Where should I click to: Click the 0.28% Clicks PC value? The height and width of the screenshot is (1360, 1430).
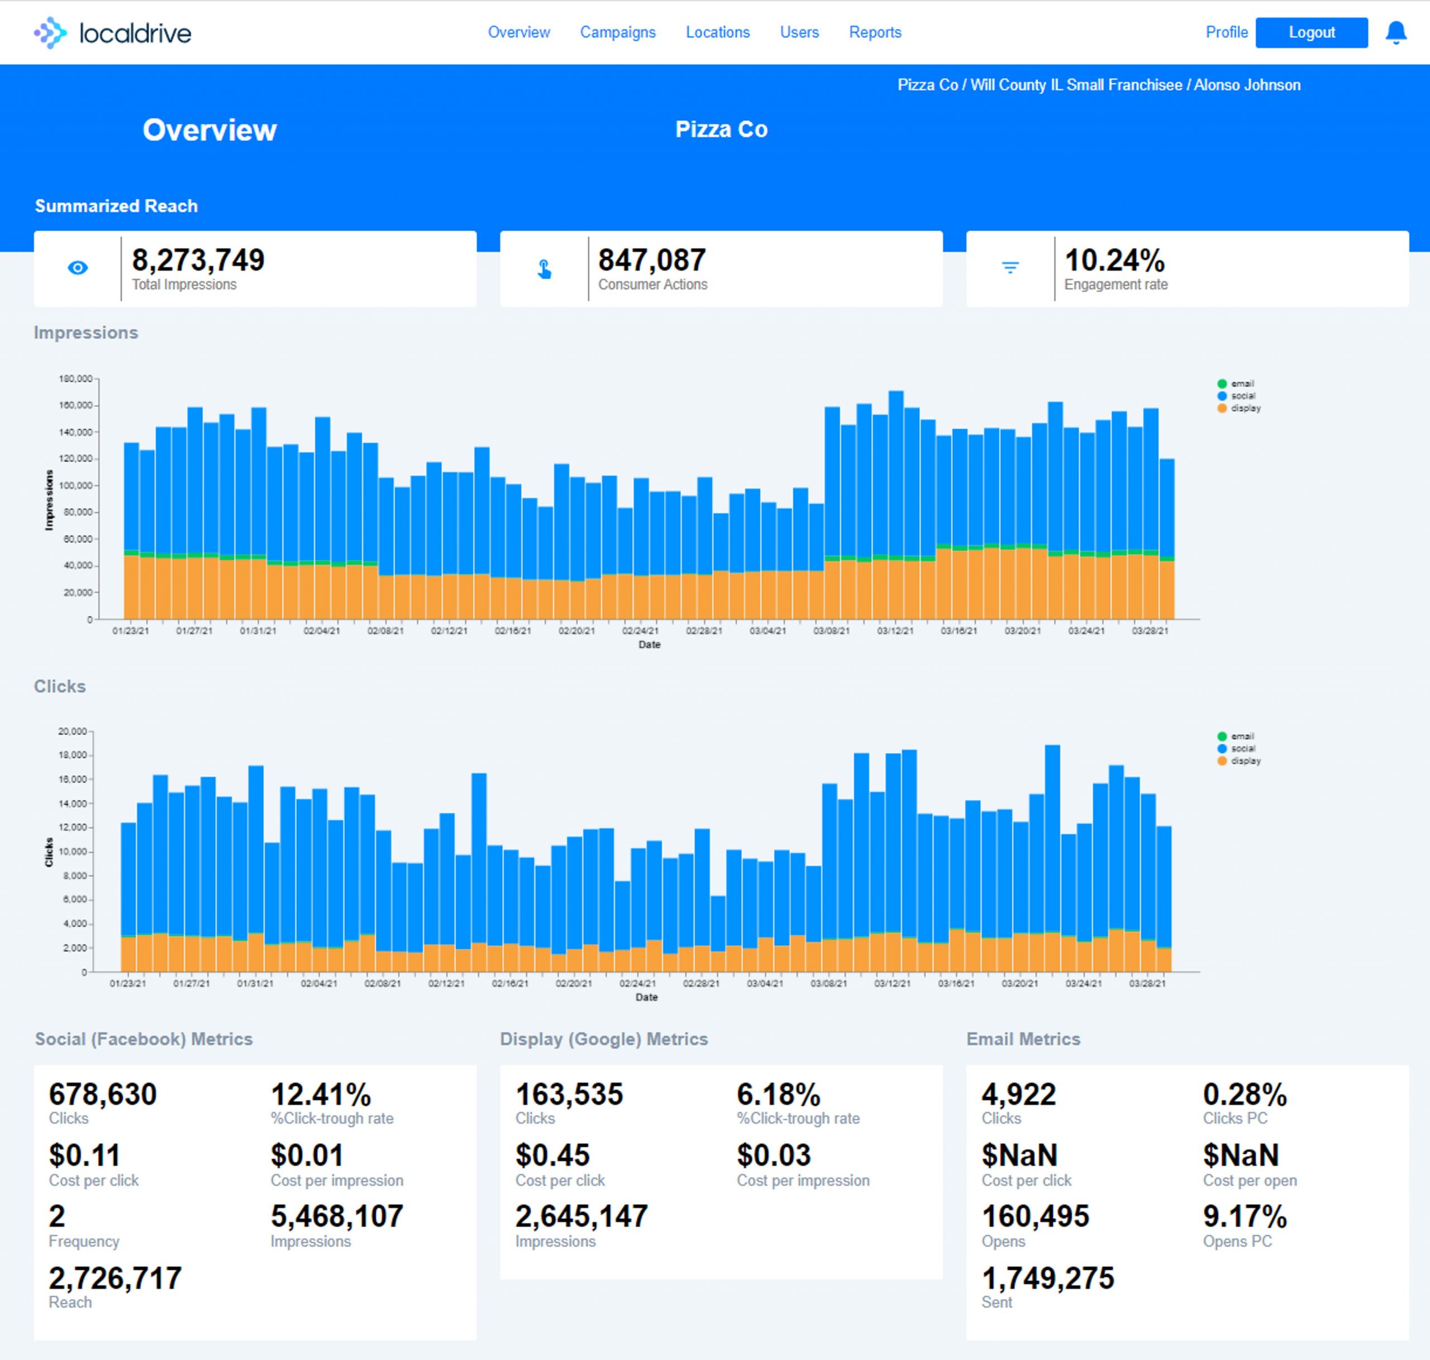[x=1245, y=1094]
